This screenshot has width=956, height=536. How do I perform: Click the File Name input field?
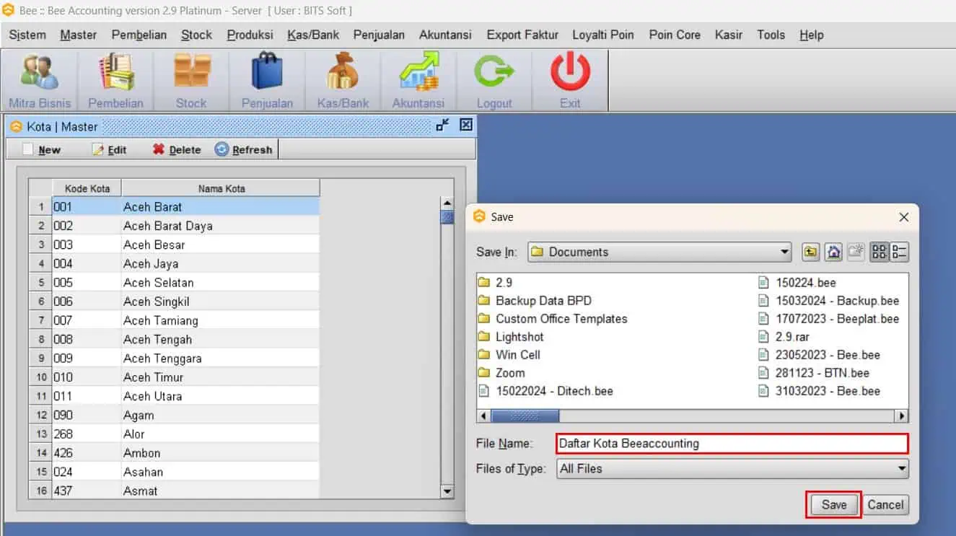pyautogui.click(x=732, y=444)
